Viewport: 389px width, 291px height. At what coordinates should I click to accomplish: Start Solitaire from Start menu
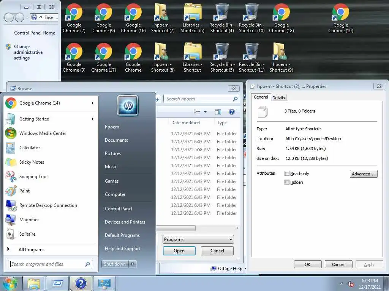click(x=51, y=234)
